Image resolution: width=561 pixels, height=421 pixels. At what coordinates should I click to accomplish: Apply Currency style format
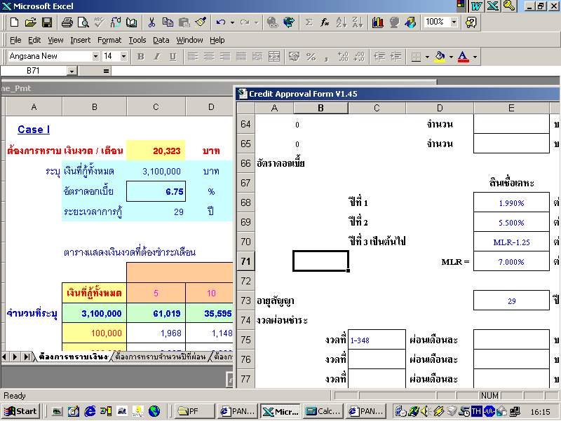[294, 57]
